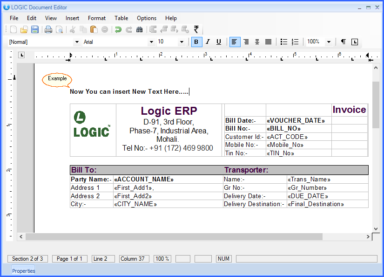
Task: Click the table icon with left arrow
Action: coord(164,29)
